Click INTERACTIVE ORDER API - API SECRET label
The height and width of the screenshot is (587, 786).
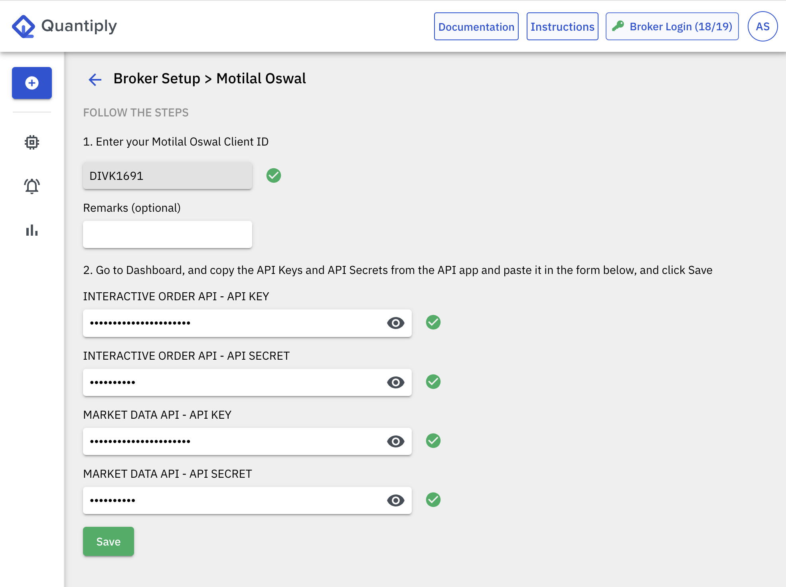pyautogui.click(x=186, y=356)
